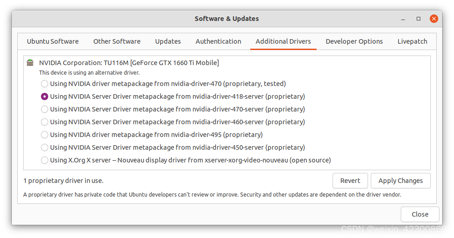This screenshot has height=238, width=454.
Task: Click the Apply Changes button
Action: pos(400,181)
